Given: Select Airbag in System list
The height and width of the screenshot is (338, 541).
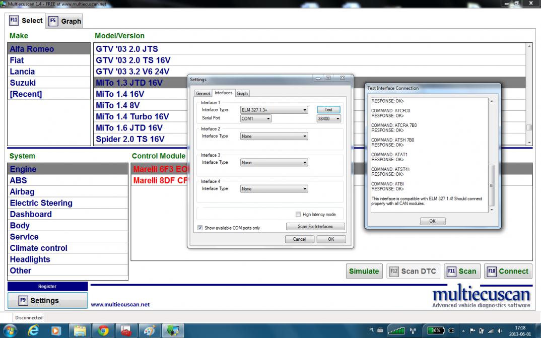Looking at the screenshot, I should pos(67,192).
